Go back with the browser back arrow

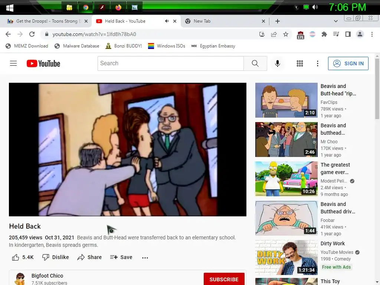click(x=8, y=34)
